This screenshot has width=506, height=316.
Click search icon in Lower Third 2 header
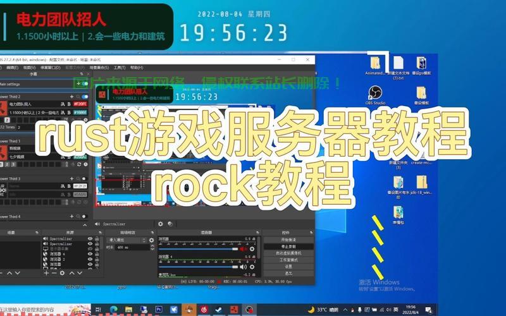click(x=78, y=97)
